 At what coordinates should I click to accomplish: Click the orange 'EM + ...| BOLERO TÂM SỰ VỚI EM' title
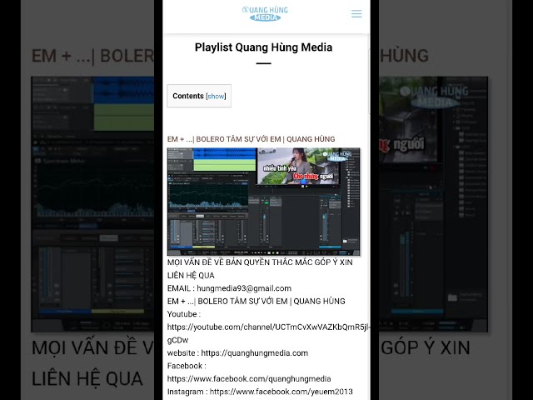tap(251, 139)
